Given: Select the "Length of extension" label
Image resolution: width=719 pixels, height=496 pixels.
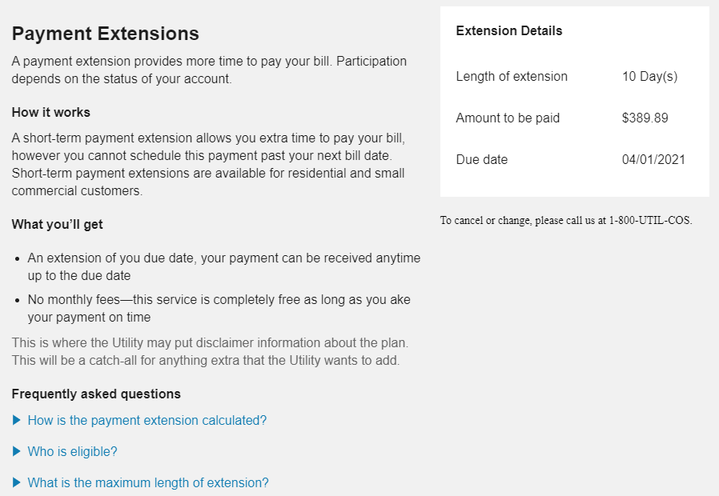Looking at the screenshot, I should coord(512,76).
